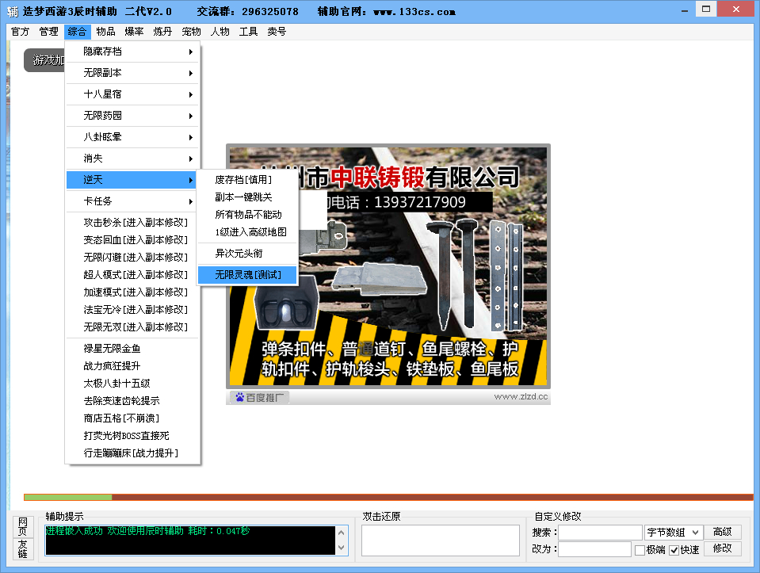Image resolution: width=760 pixels, height=573 pixels.
Task: Click the railway fastener advertisement banner
Action: [x=388, y=266]
